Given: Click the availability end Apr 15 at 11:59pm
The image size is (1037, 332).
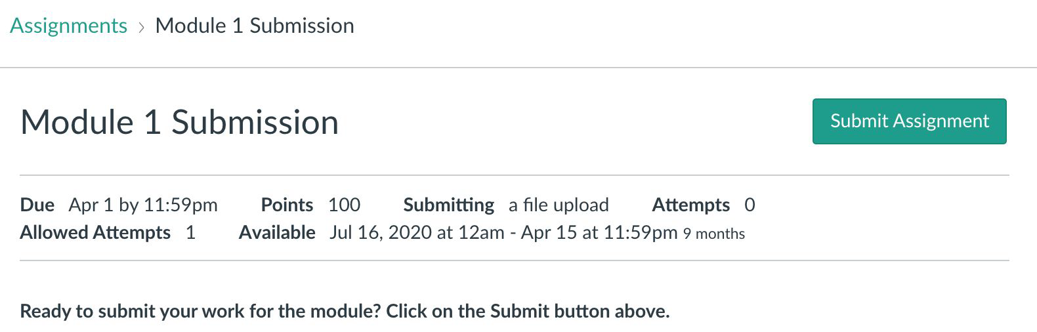Looking at the screenshot, I should click(x=599, y=232).
